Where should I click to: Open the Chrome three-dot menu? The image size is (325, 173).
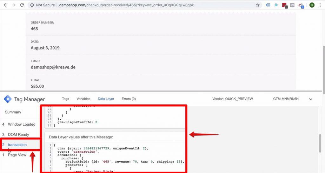coord(320,5)
